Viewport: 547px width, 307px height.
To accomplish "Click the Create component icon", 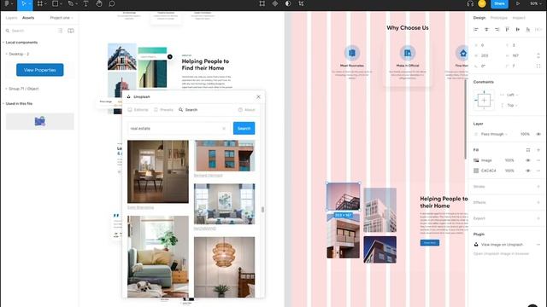I will (275, 3).
